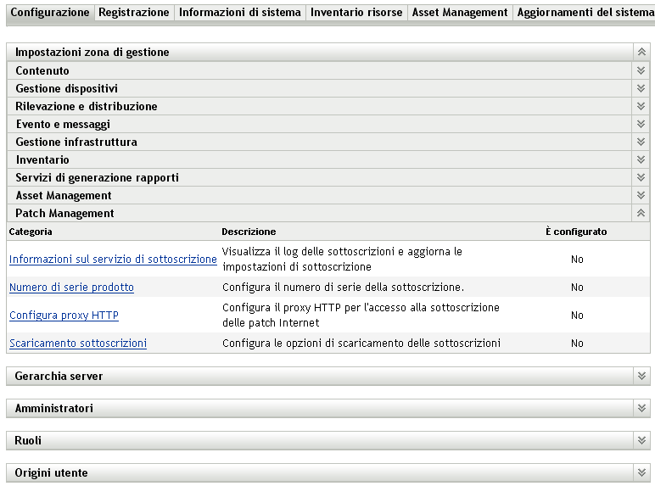
Task: Expand the Evento e messaggi section chevron
Action: click(x=641, y=125)
